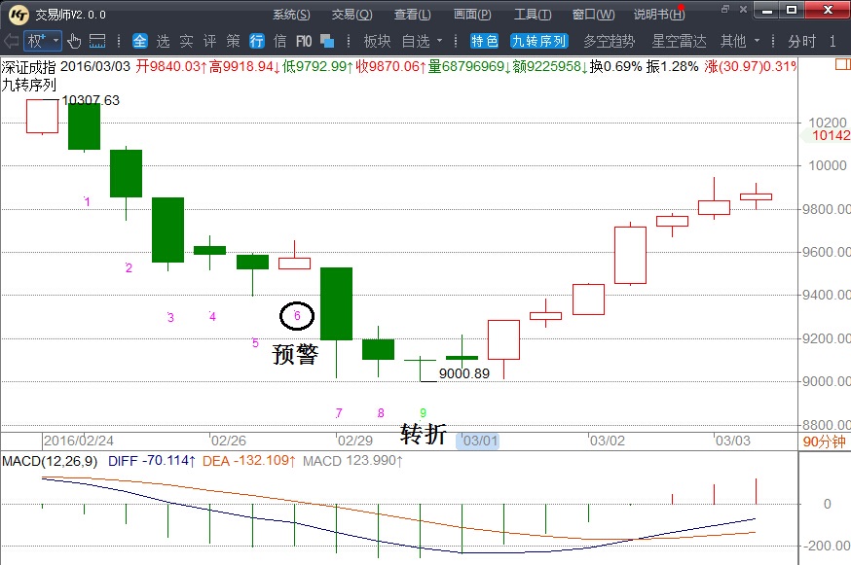
Task: Toggle the 多空趋势 indicator
Action: point(609,41)
